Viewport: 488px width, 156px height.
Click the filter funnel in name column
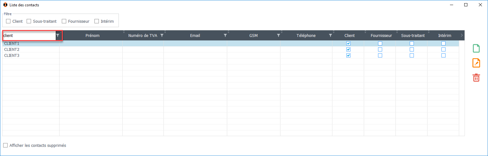point(58,36)
